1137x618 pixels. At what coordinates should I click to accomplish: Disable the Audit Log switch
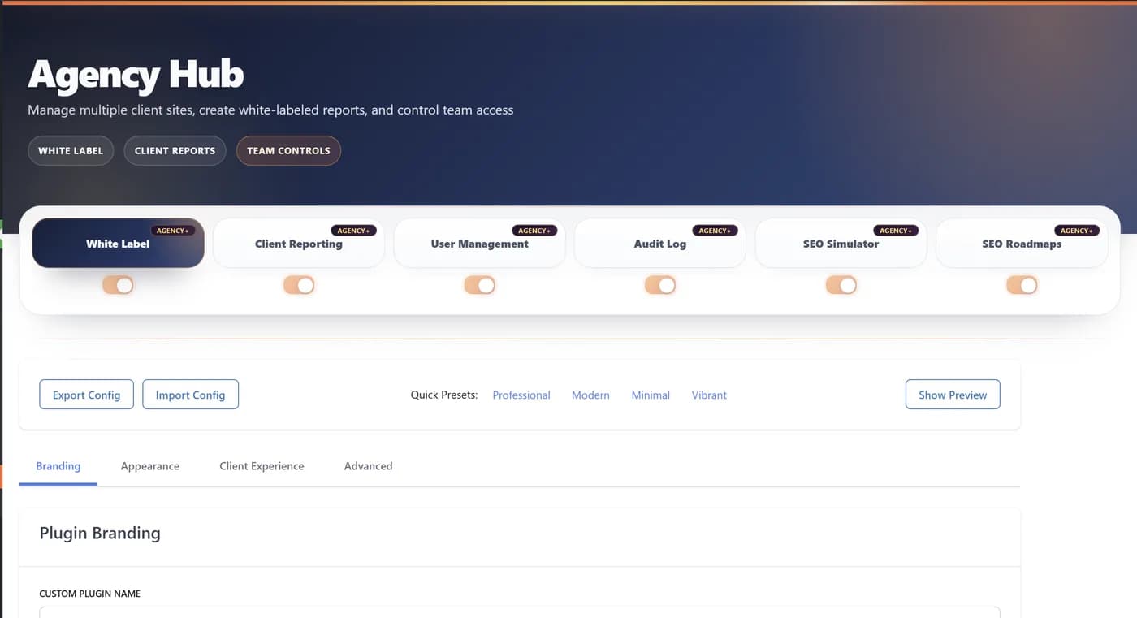[660, 285]
